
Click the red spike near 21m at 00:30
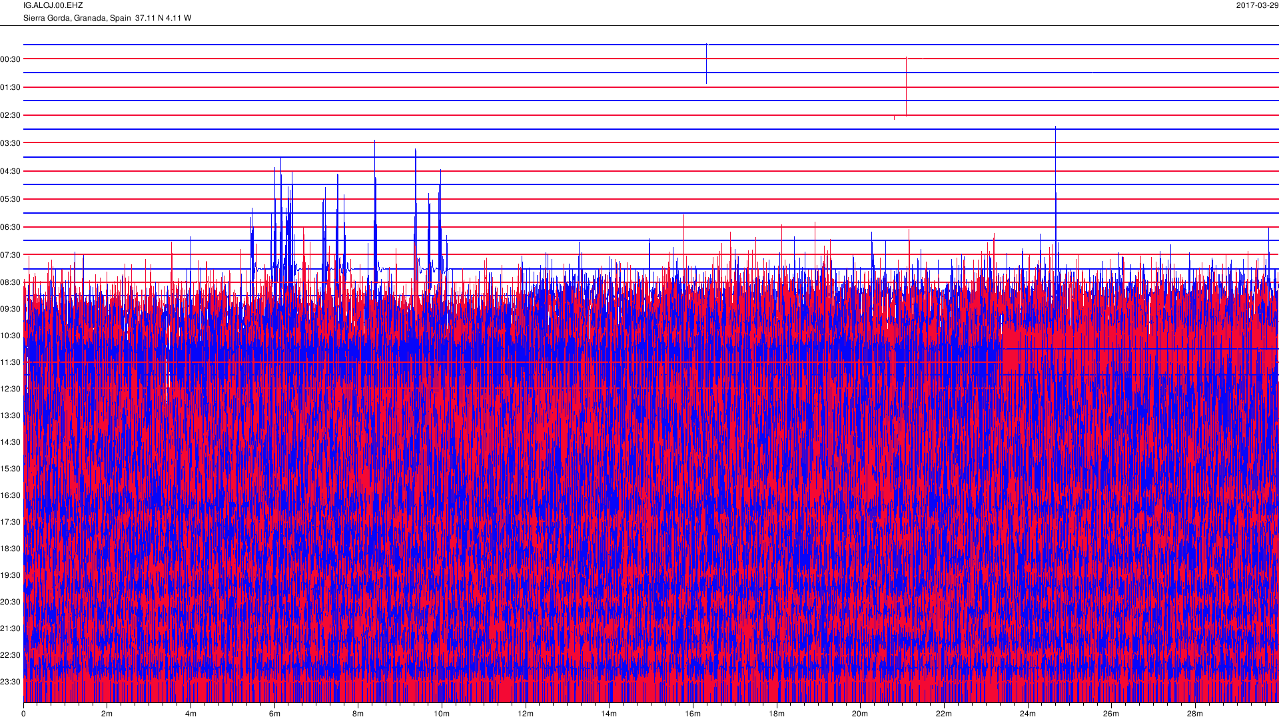(x=906, y=87)
